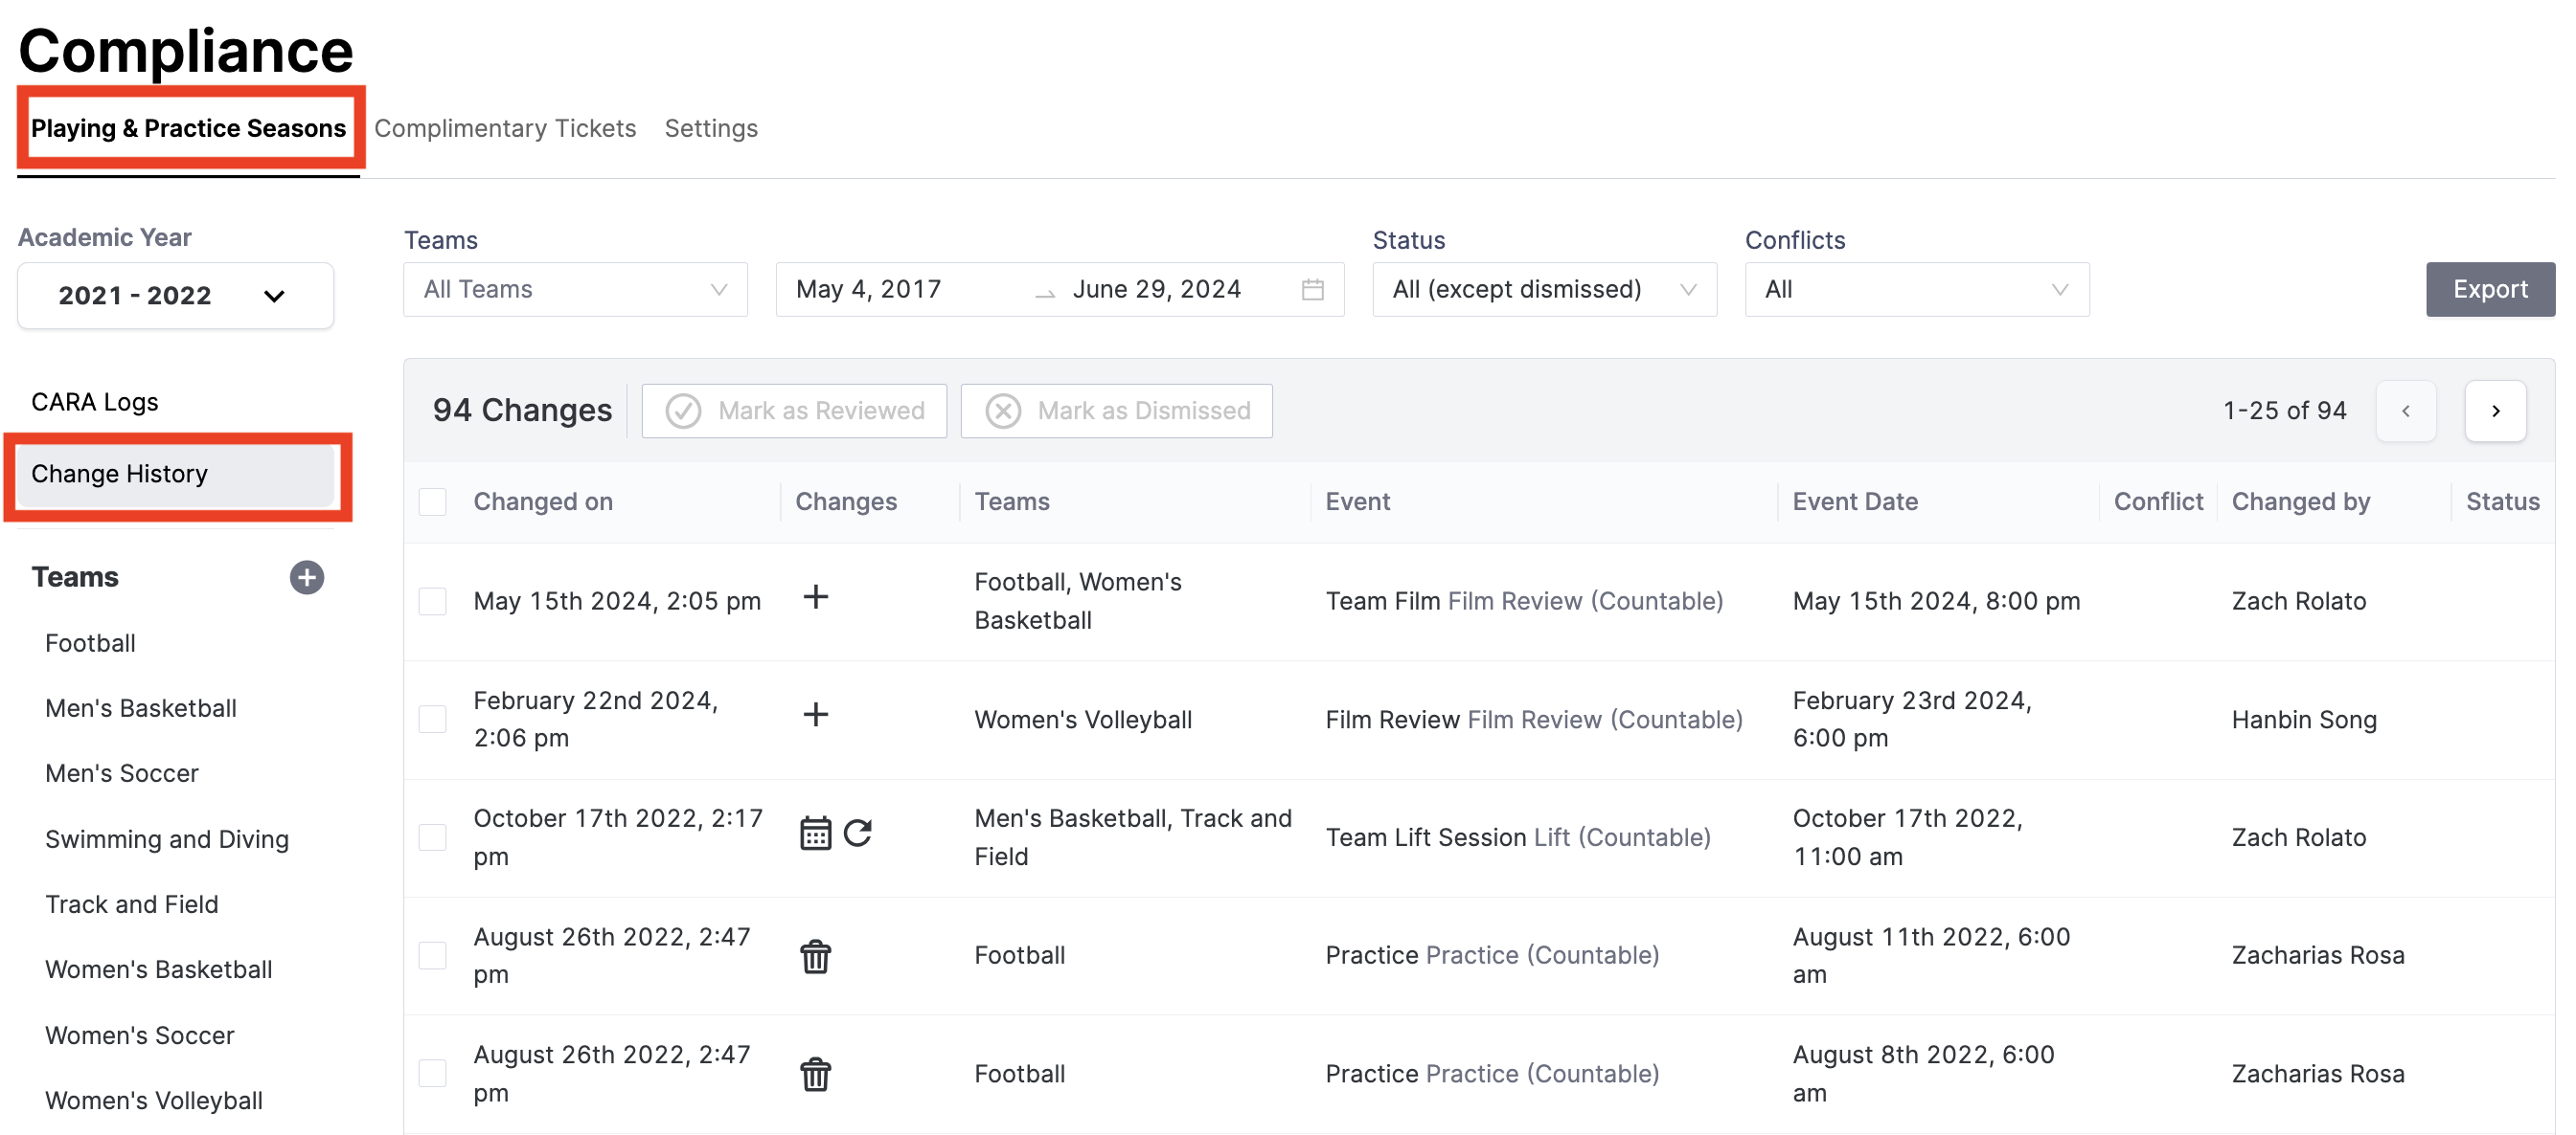Select Change History in sidebar
Viewport: 2576px width, 1135px height.
click(x=176, y=475)
